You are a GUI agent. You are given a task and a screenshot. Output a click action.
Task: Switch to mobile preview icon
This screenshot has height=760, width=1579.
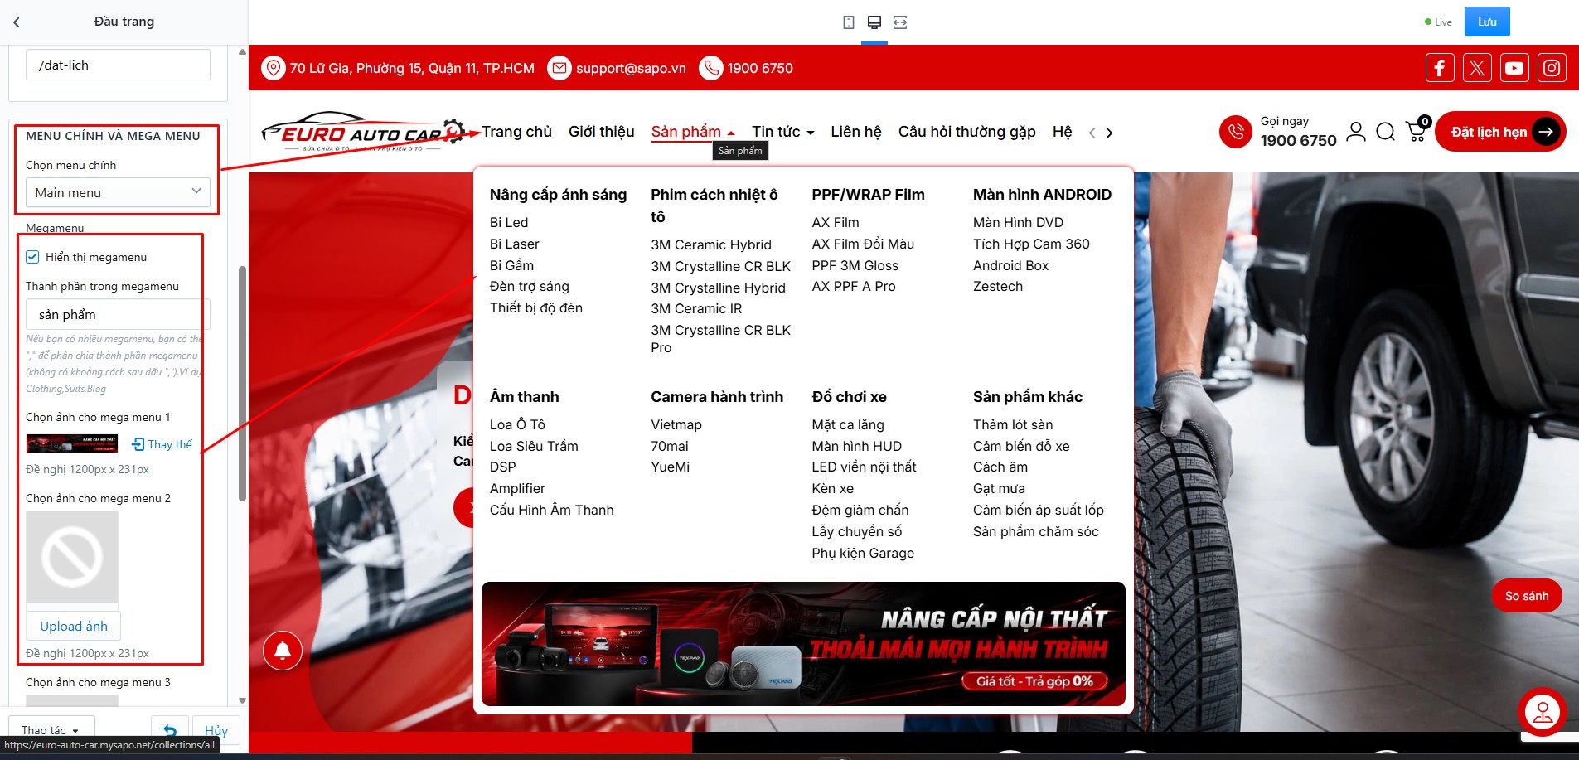(x=848, y=22)
